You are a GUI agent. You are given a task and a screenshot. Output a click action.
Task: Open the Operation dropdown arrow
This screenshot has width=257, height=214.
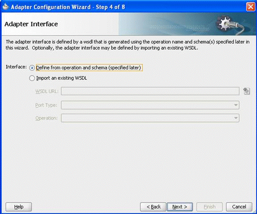coord(236,118)
